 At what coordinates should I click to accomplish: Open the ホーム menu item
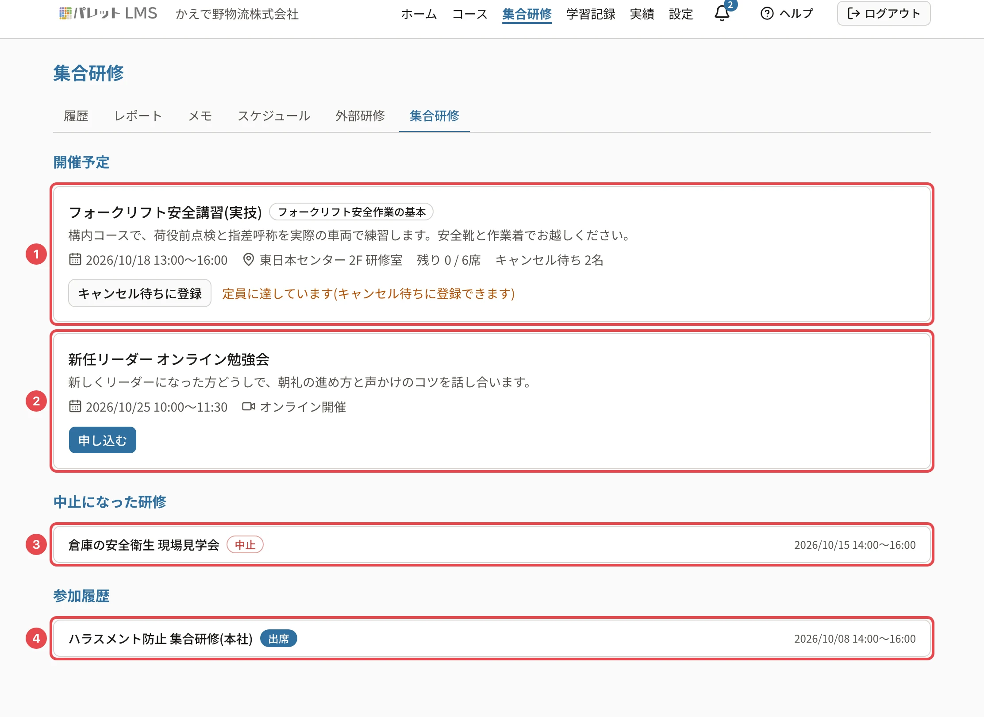(419, 14)
